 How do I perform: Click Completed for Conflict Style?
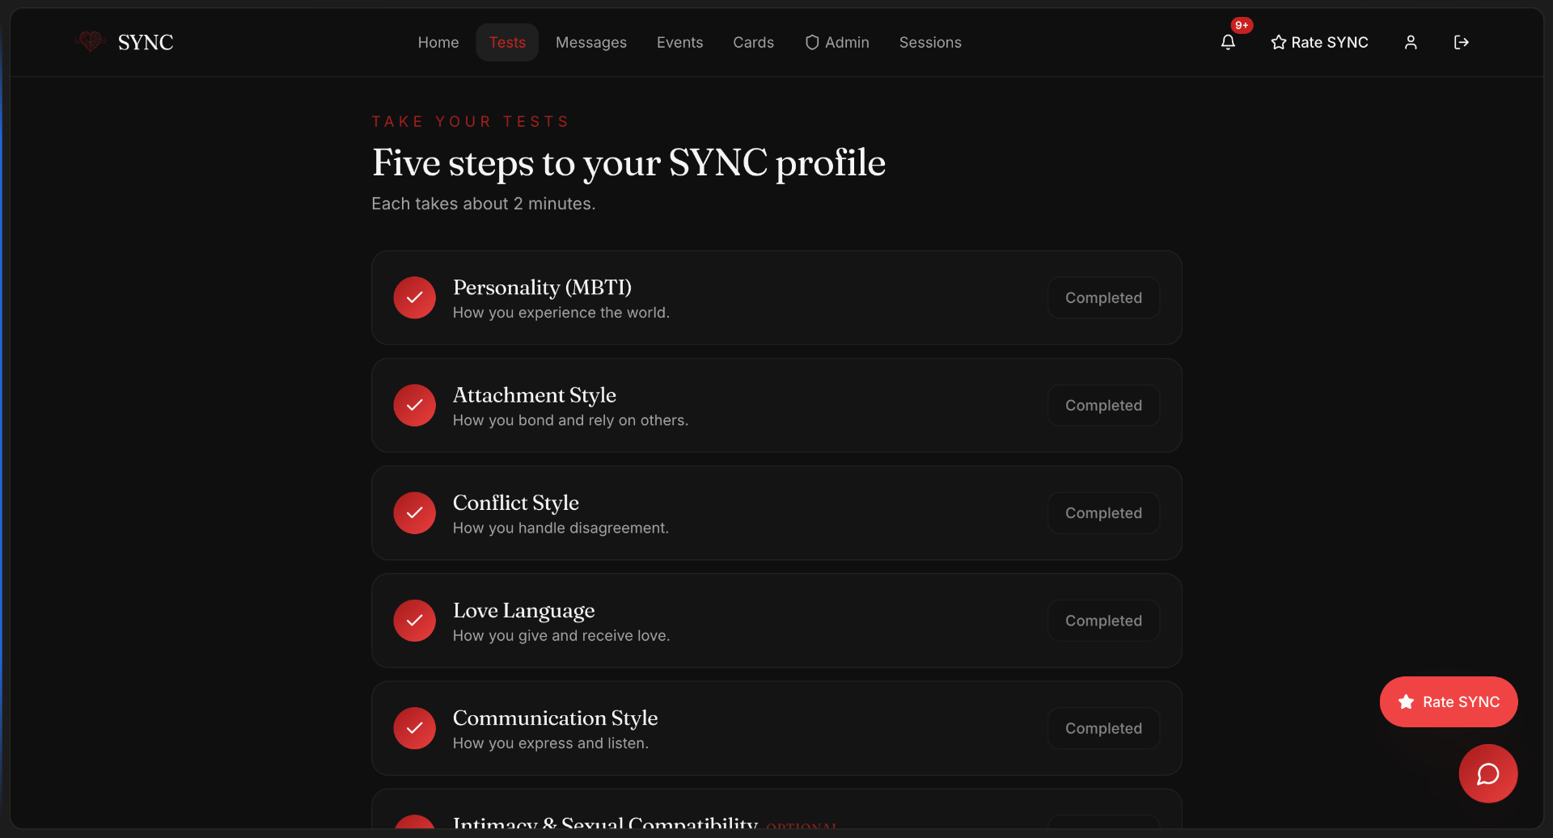pyautogui.click(x=1103, y=512)
